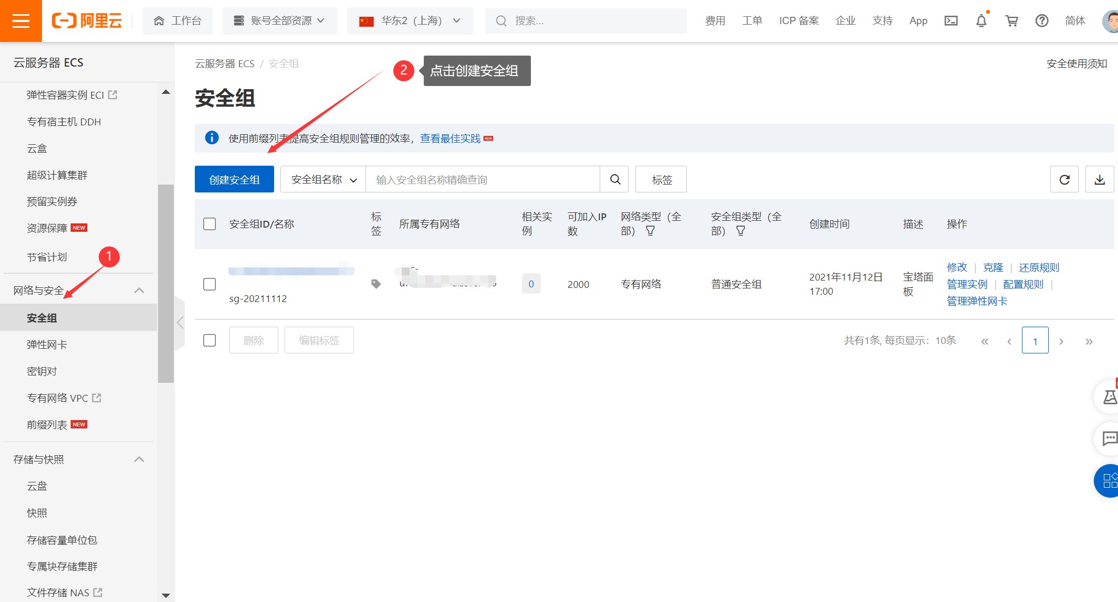The width and height of the screenshot is (1118, 602).
Task: Open the help question mark icon
Action: click(1041, 20)
